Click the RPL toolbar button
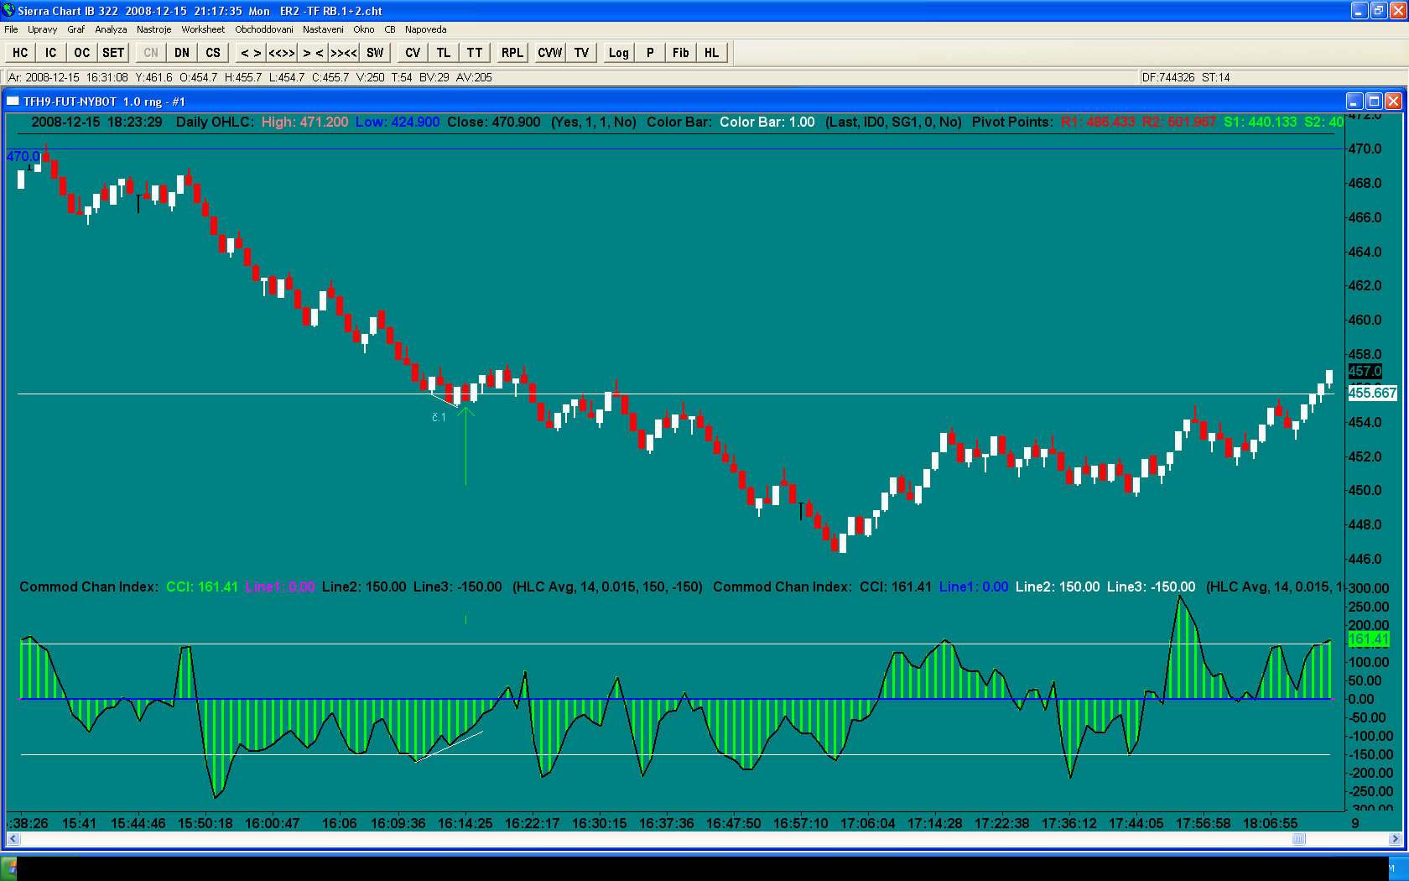The height and width of the screenshot is (881, 1409). click(x=512, y=53)
